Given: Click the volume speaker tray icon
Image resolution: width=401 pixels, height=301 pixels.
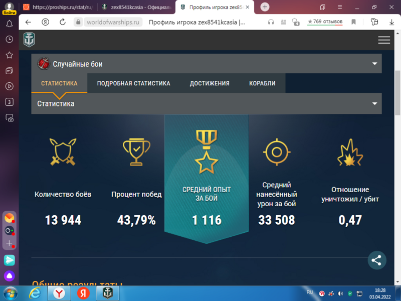Looking at the screenshot, I should (340, 293).
